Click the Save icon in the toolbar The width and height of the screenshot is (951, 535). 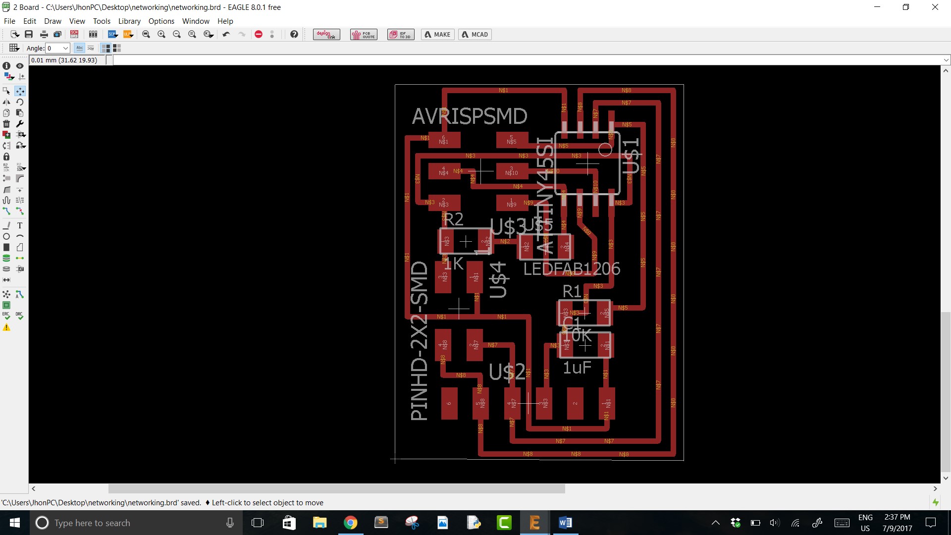[x=29, y=34]
